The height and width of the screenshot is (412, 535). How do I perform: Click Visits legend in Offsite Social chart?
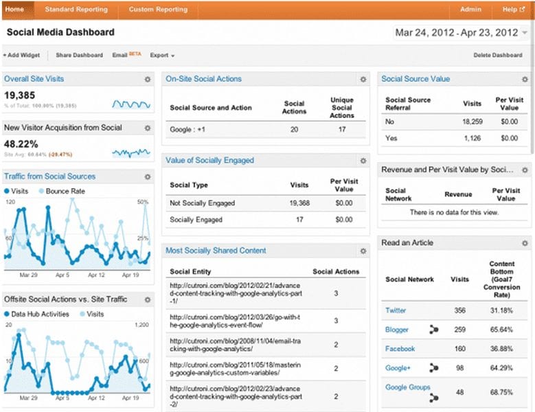pos(91,314)
